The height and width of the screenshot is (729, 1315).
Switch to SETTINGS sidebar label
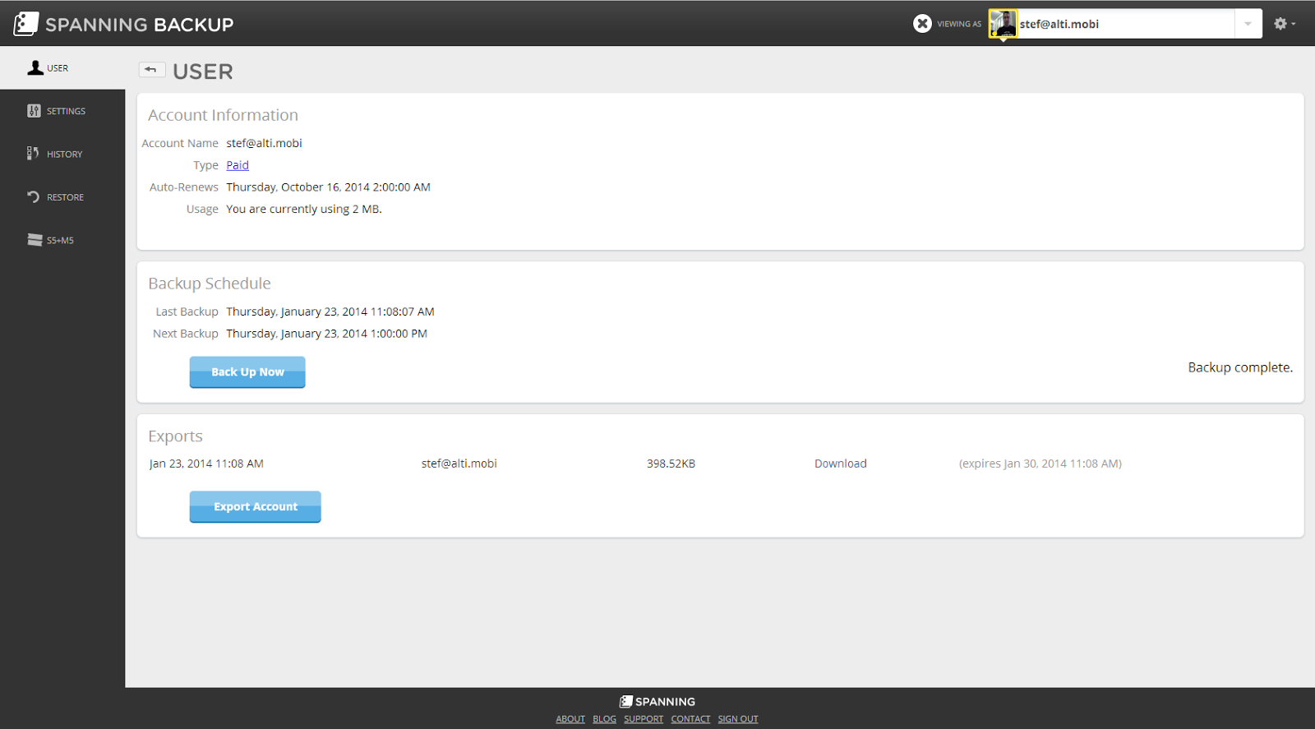click(x=66, y=111)
